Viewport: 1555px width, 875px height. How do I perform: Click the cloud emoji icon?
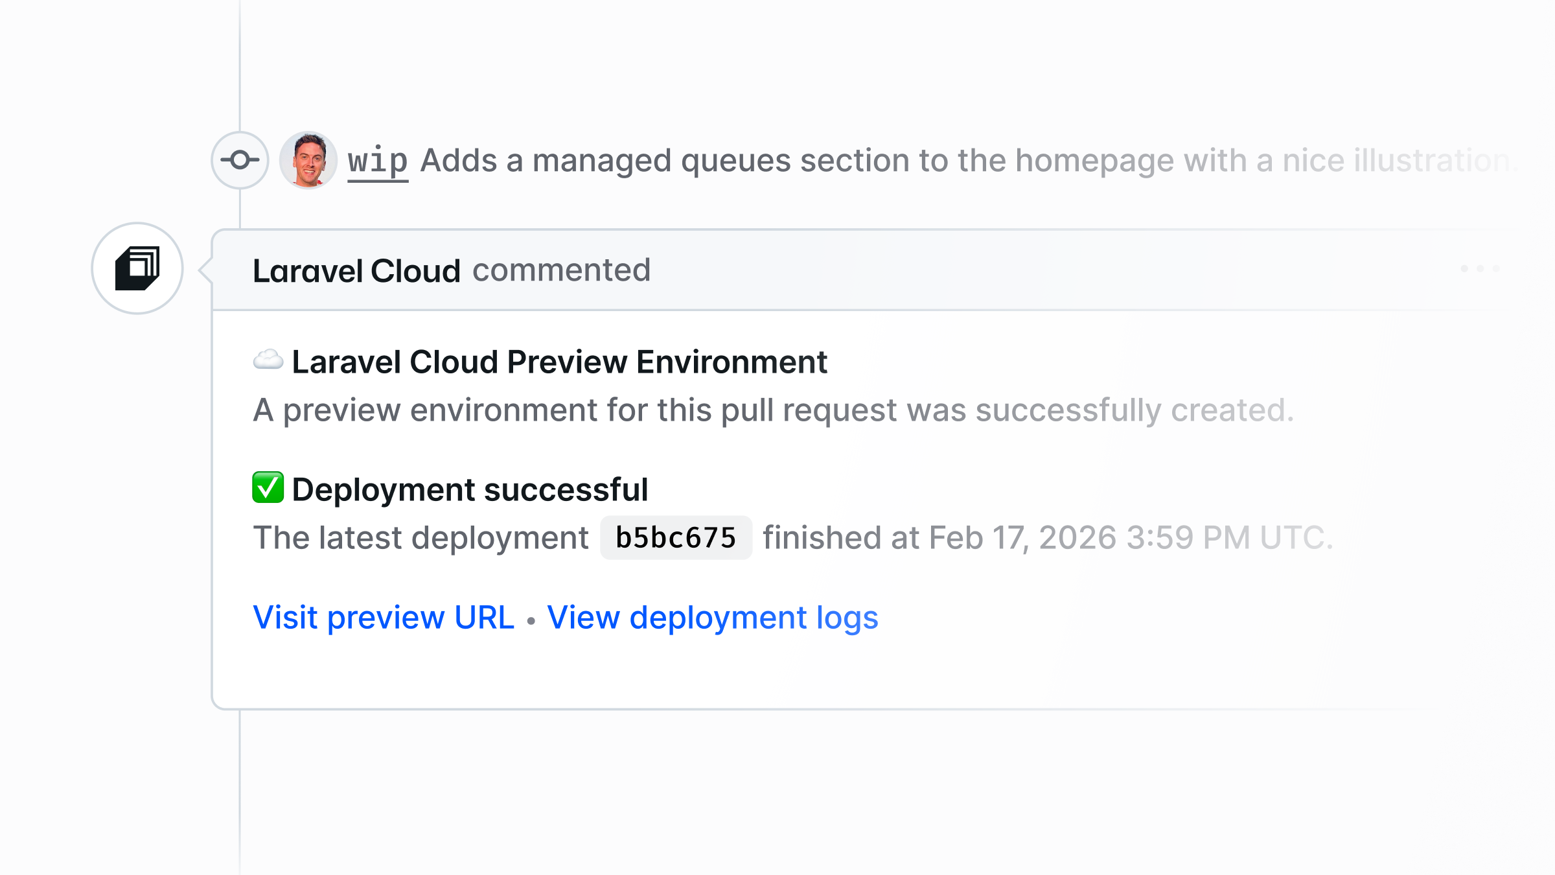pyautogui.click(x=268, y=360)
